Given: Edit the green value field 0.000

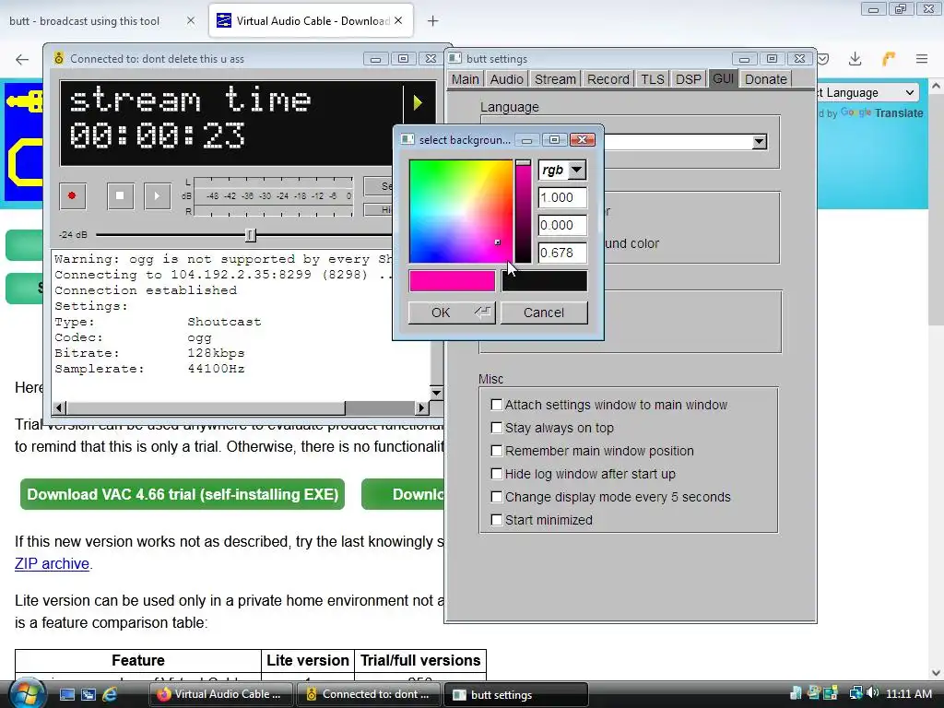Looking at the screenshot, I should tap(562, 225).
